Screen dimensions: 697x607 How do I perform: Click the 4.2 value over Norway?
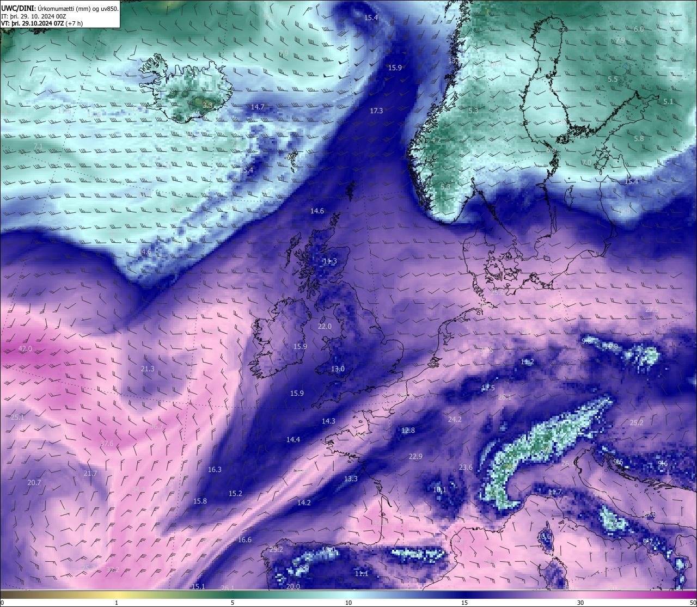[x=436, y=140]
